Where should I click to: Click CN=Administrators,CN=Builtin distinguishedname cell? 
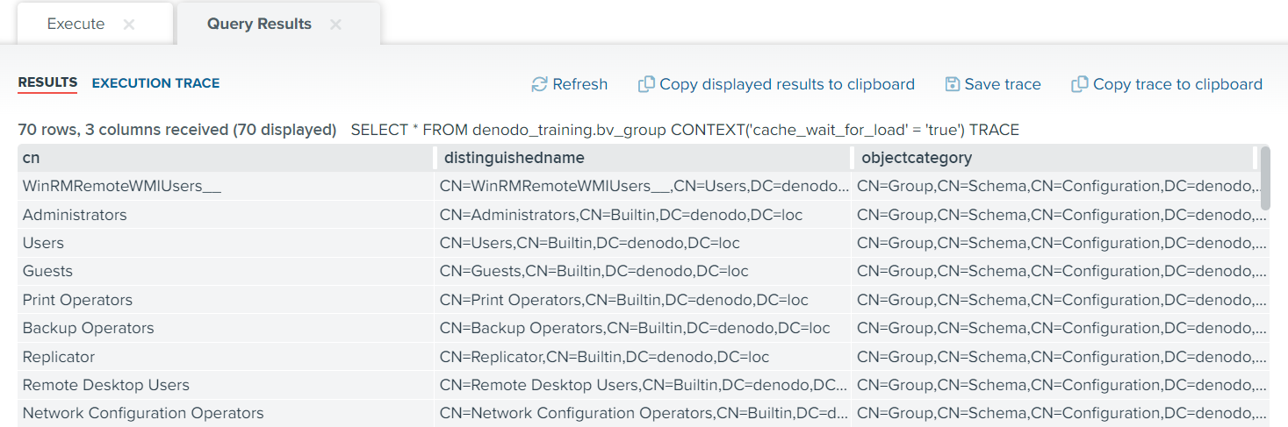coord(643,215)
